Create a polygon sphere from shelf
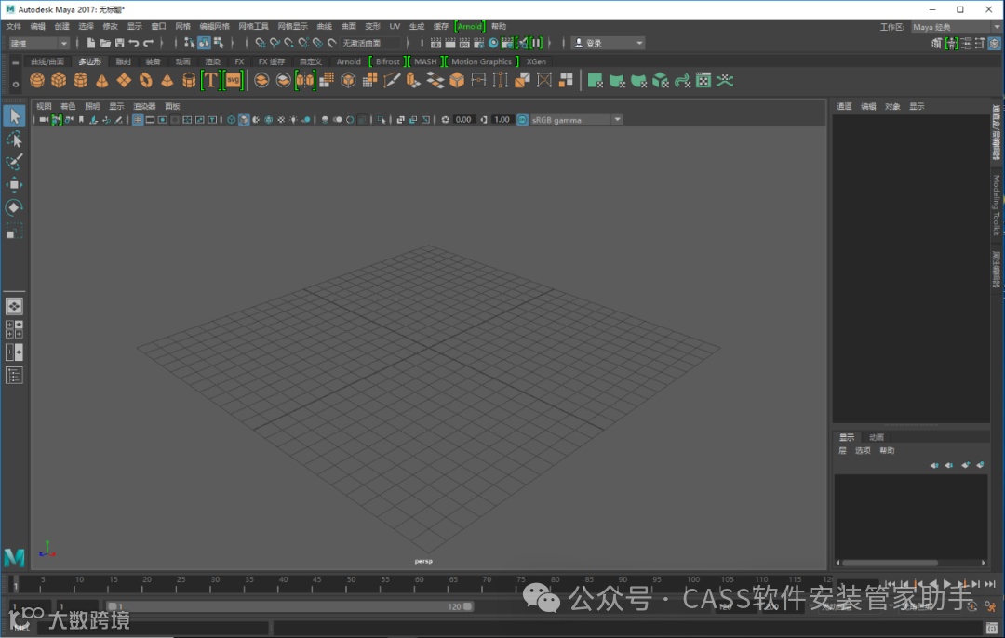Image resolution: width=1005 pixels, height=638 pixels. tap(37, 81)
